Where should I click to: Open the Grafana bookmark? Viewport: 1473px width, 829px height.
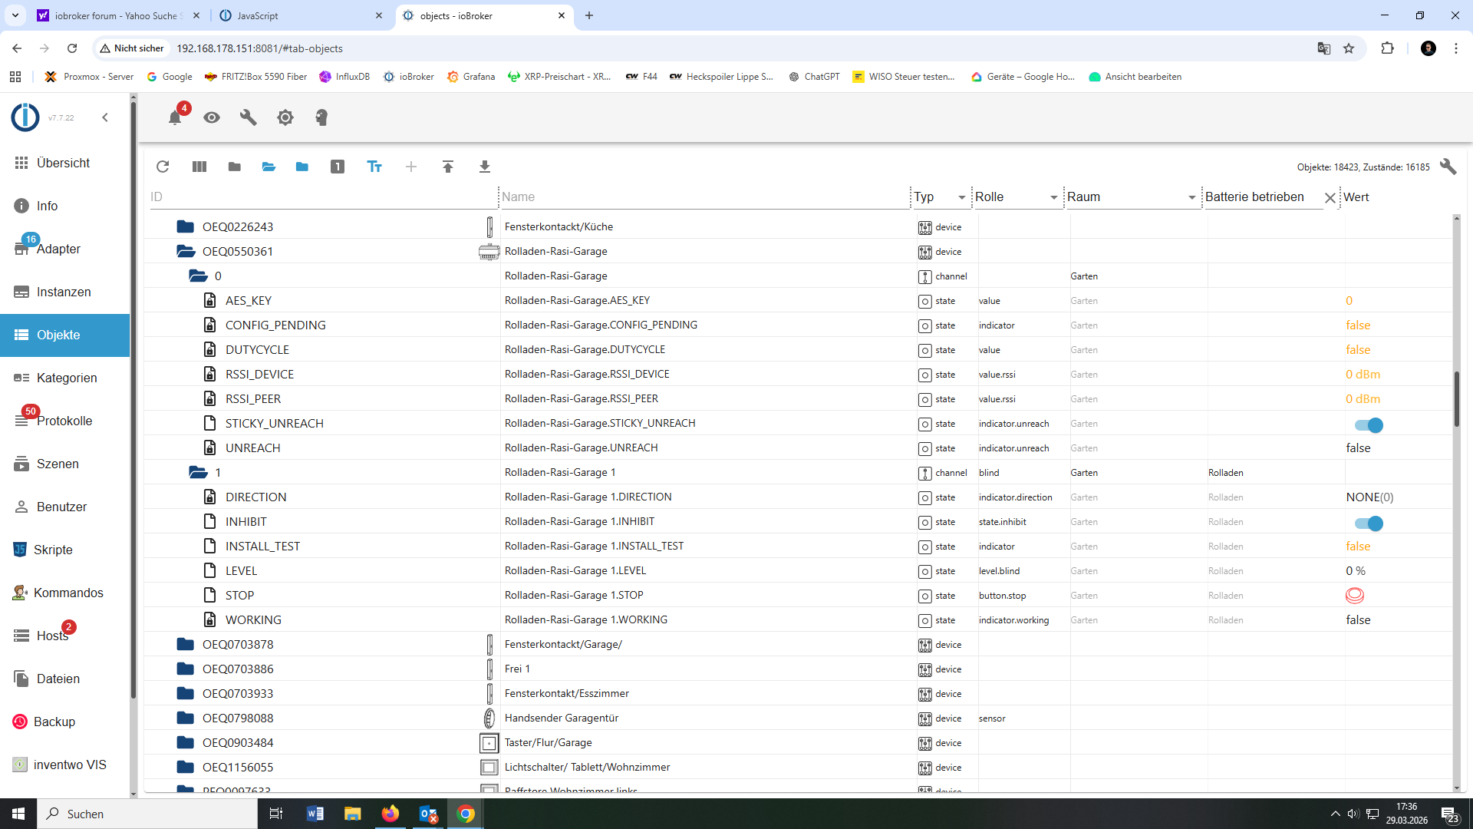point(471,77)
